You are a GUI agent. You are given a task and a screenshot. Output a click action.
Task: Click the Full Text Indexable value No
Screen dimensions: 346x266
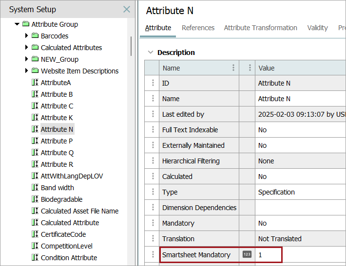point(262,130)
